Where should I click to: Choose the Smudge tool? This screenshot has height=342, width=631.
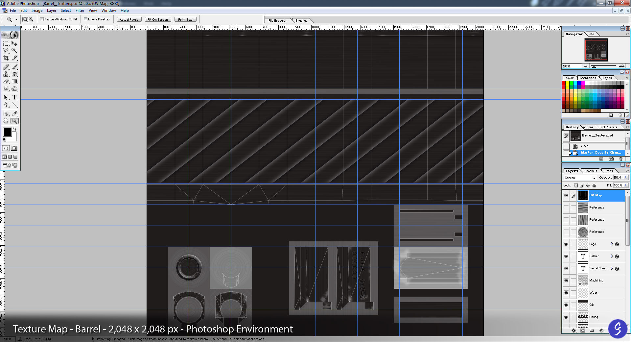click(x=6, y=88)
